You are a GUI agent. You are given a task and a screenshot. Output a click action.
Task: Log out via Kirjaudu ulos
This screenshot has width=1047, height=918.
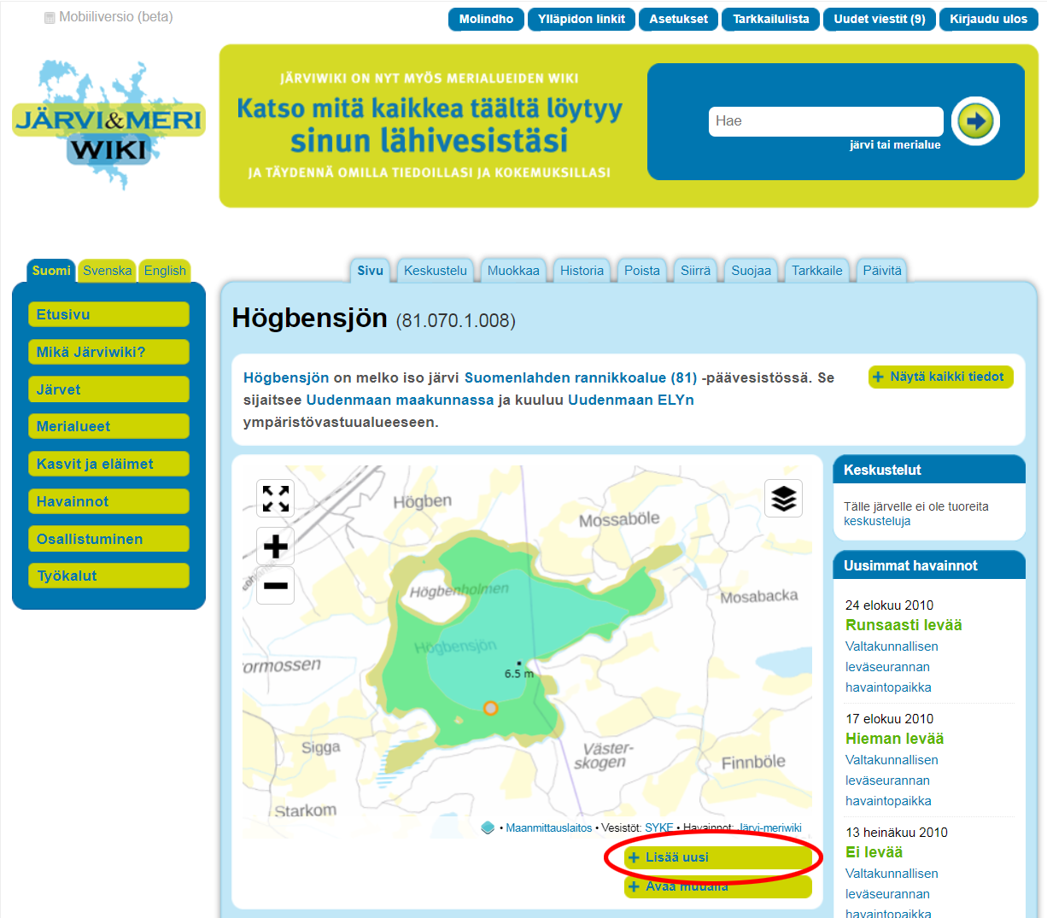(x=988, y=19)
